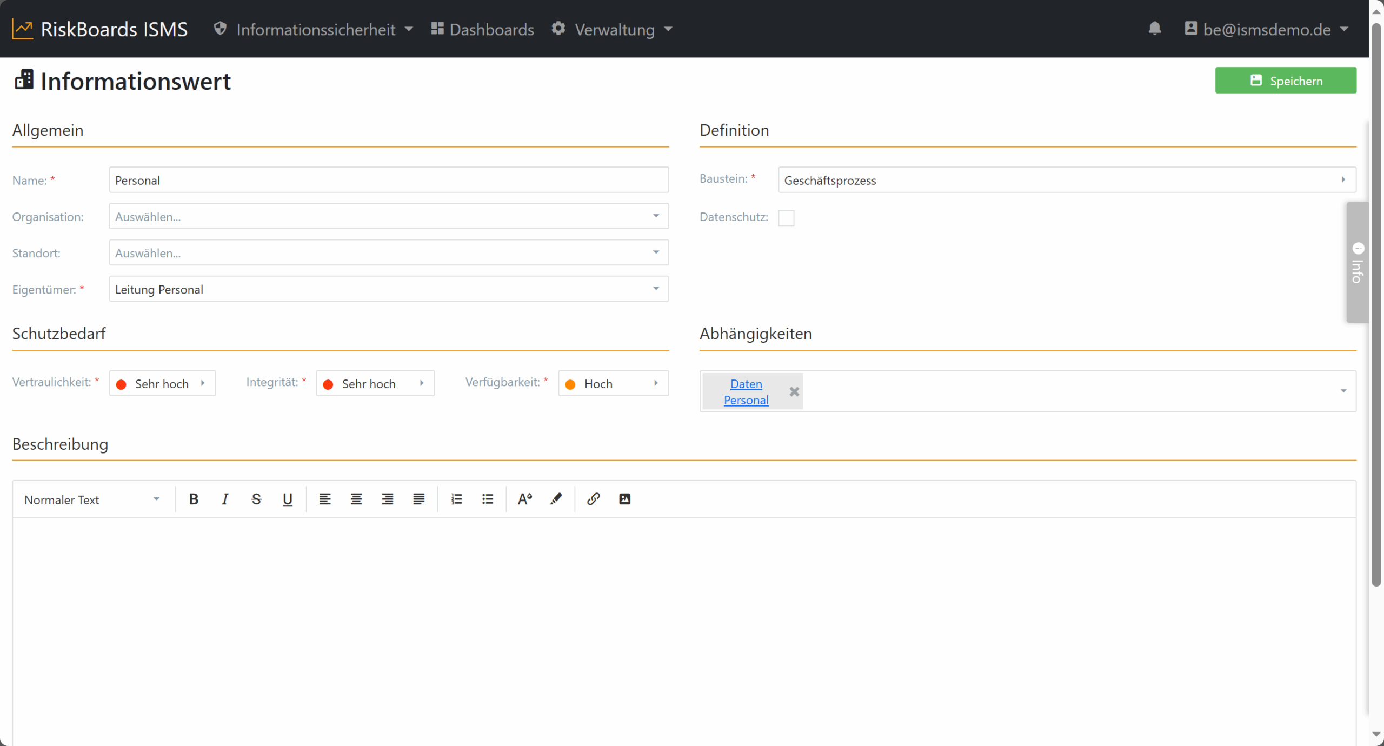The width and height of the screenshot is (1384, 746).
Task: Open the Info side tab
Action: pyautogui.click(x=1357, y=263)
